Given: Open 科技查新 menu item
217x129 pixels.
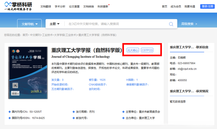Looking at the screenshot, I should coord(103,7).
